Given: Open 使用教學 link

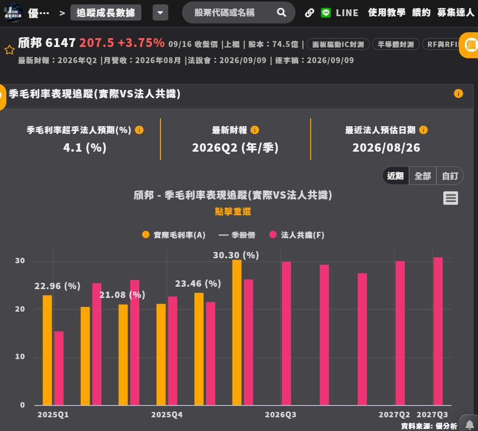Looking at the screenshot, I should click(x=387, y=13).
